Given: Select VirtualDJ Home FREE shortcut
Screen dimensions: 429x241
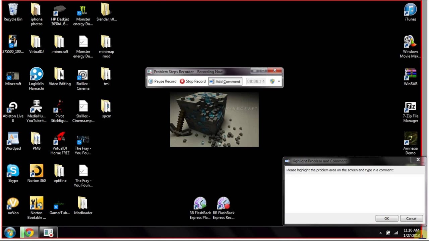Looking at the screenshot, I should click(x=60, y=144).
